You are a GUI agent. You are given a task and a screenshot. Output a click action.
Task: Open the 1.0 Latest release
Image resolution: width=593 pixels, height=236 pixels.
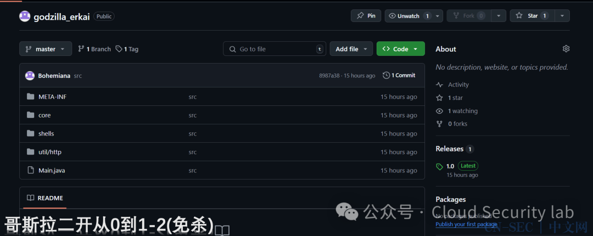tap(462, 166)
